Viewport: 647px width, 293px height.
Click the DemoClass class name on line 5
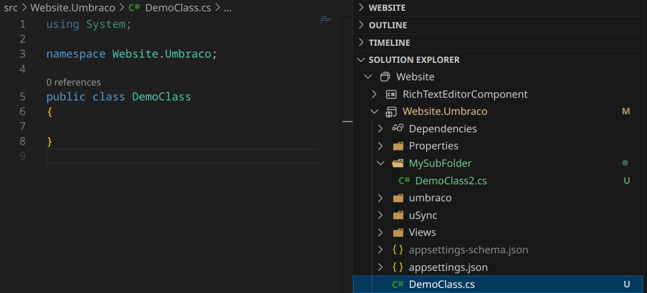161,97
